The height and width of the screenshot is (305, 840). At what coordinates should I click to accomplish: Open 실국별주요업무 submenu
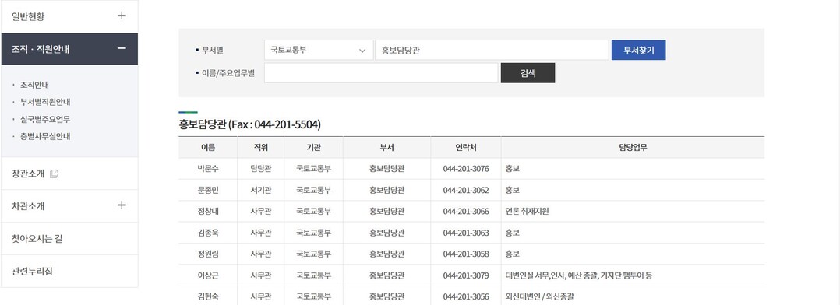click(x=45, y=119)
